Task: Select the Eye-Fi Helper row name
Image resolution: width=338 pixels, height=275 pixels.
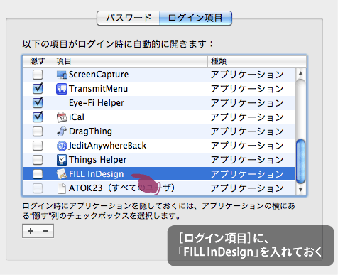Action: pos(97,103)
